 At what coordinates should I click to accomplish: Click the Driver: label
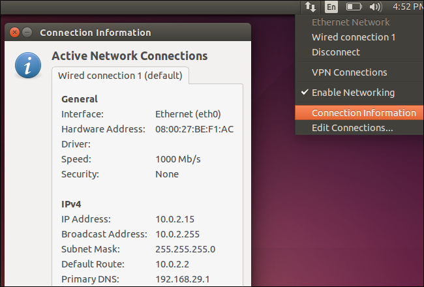pos(76,144)
